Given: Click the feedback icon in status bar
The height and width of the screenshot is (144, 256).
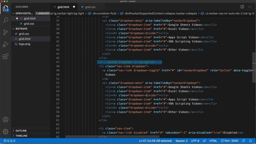Looking at the screenshot, I should point(244,140).
